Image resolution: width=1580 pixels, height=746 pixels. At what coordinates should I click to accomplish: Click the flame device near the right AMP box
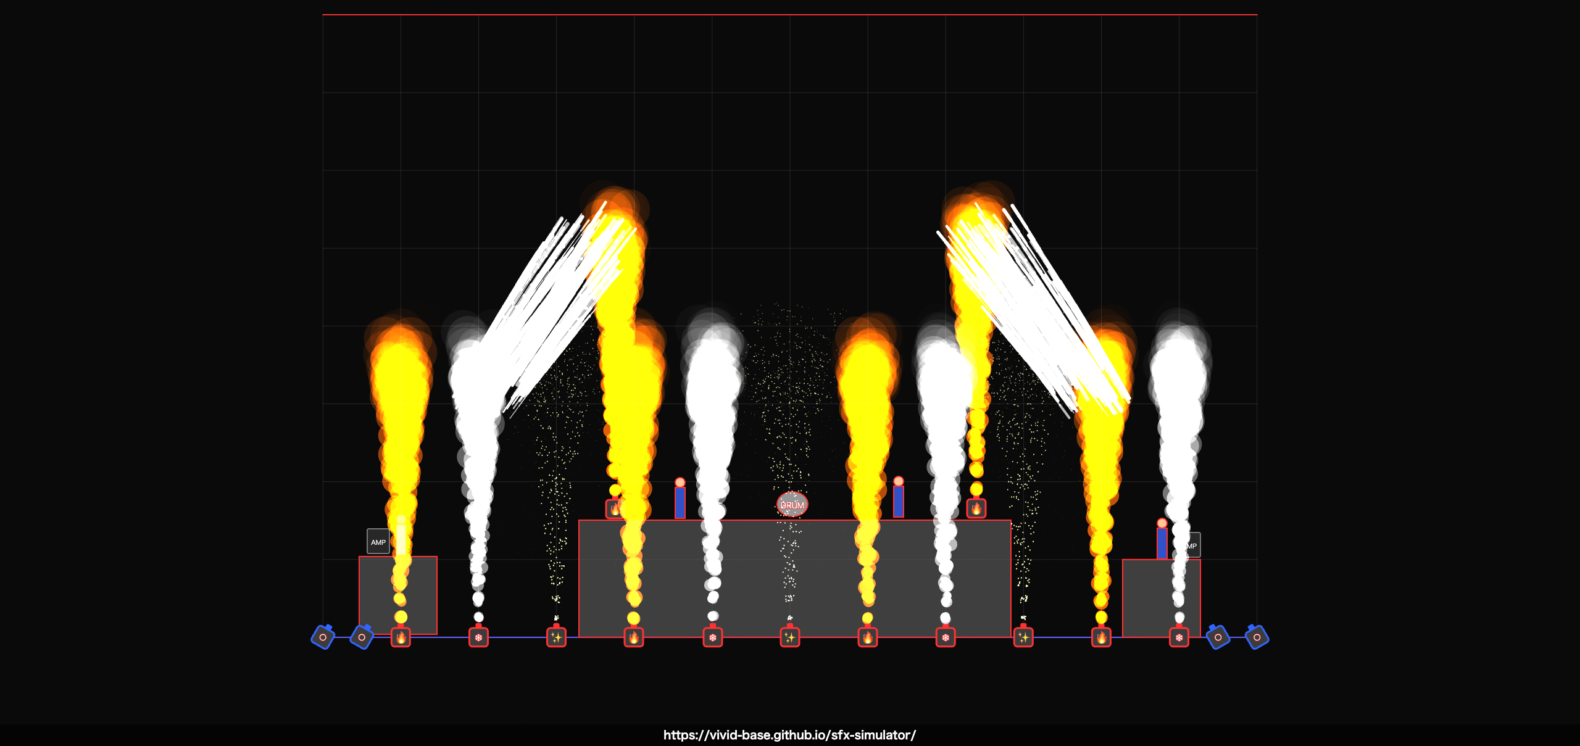click(x=1102, y=639)
